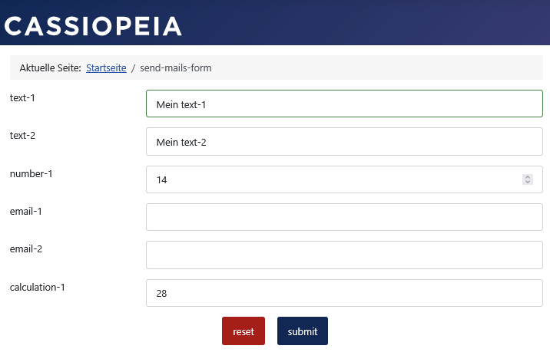Click the calculation-1 field showing 28
Screen dimensions: 550x362
click(x=344, y=293)
